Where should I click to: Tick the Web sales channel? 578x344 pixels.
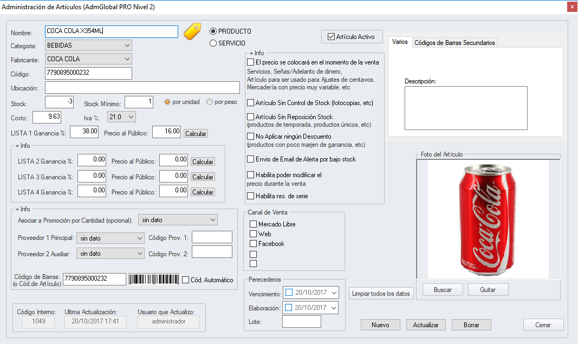[x=253, y=233]
